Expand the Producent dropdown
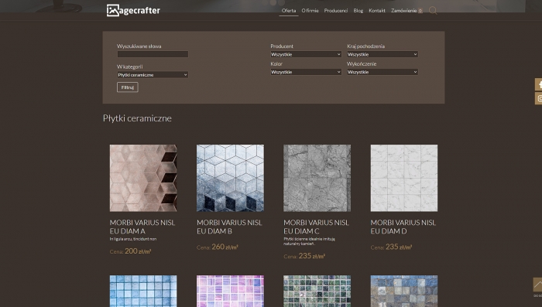Image resolution: width=542 pixels, height=307 pixels. (306, 54)
